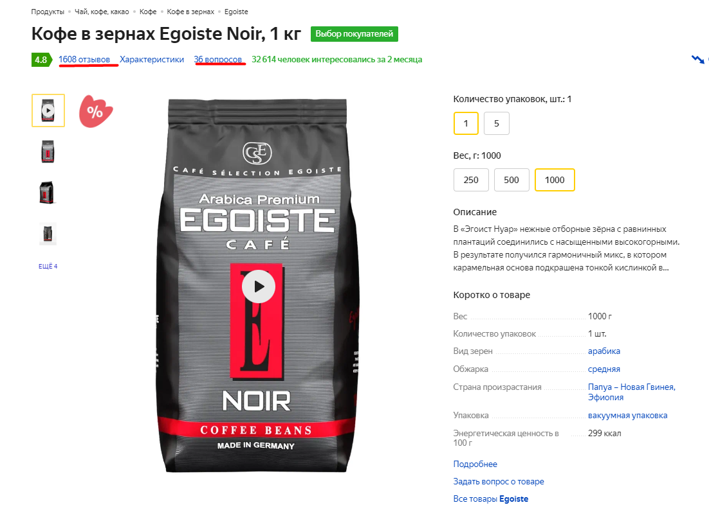Click the green 4.8 rating badge
This screenshot has height=512, width=709.
coord(41,60)
